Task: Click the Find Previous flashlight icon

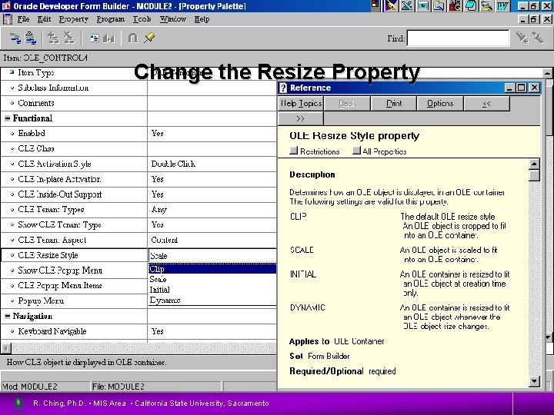Action: pos(538,38)
